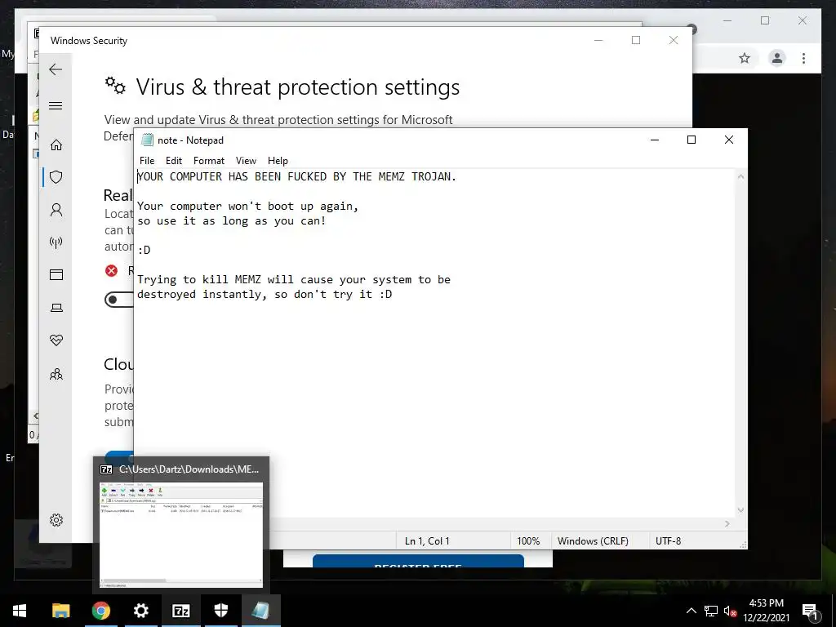
Task: Click the 7-Zip window preview thumbnail
Action: pyautogui.click(x=180, y=534)
